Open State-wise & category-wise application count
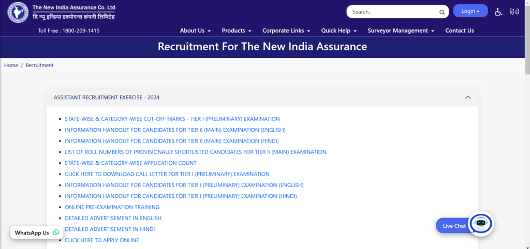The height and width of the screenshot is (249, 530). 130,163
